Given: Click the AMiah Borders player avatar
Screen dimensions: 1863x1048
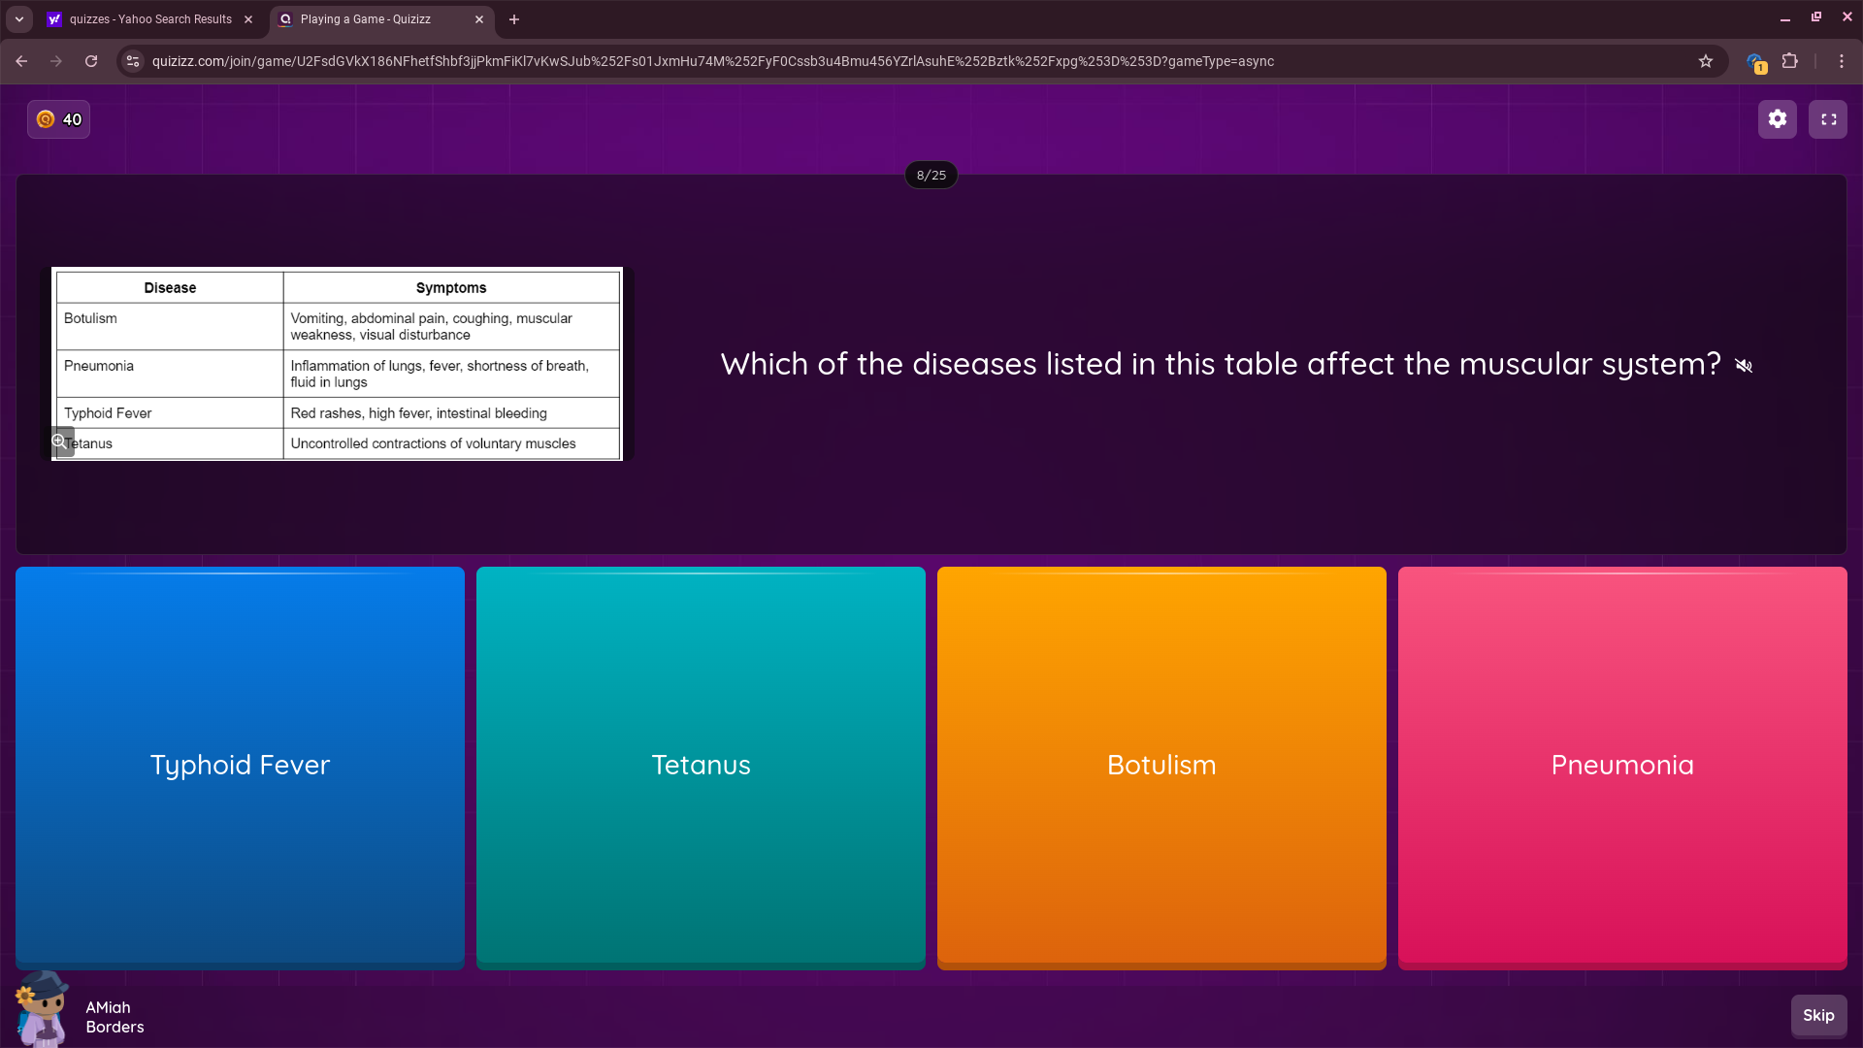Looking at the screenshot, I should click(x=42, y=1009).
